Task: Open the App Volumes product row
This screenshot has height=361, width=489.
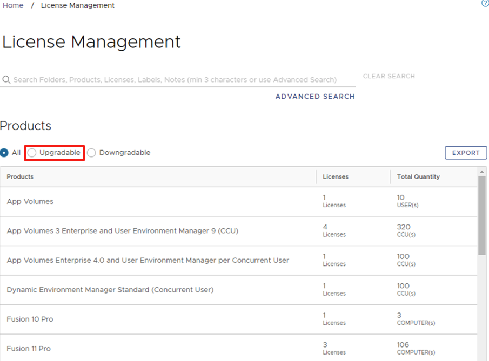Action: (x=30, y=201)
